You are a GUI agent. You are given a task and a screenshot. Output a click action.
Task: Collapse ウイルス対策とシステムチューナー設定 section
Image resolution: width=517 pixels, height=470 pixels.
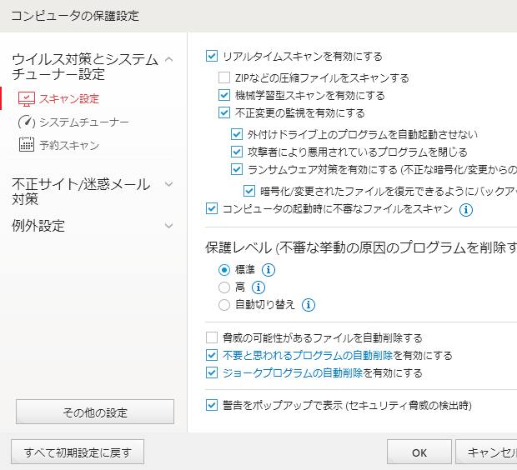coord(169,59)
